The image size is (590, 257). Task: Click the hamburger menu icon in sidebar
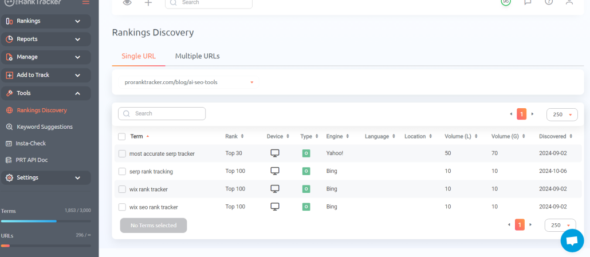[86, 2]
